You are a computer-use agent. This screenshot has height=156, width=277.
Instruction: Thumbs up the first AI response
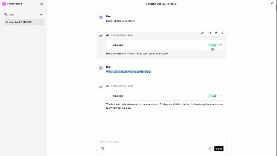[216, 33]
